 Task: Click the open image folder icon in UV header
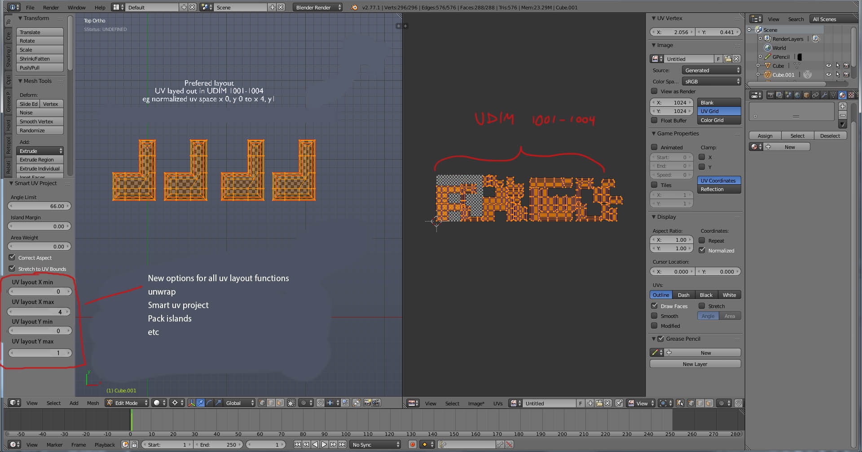(x=599, y=403)
